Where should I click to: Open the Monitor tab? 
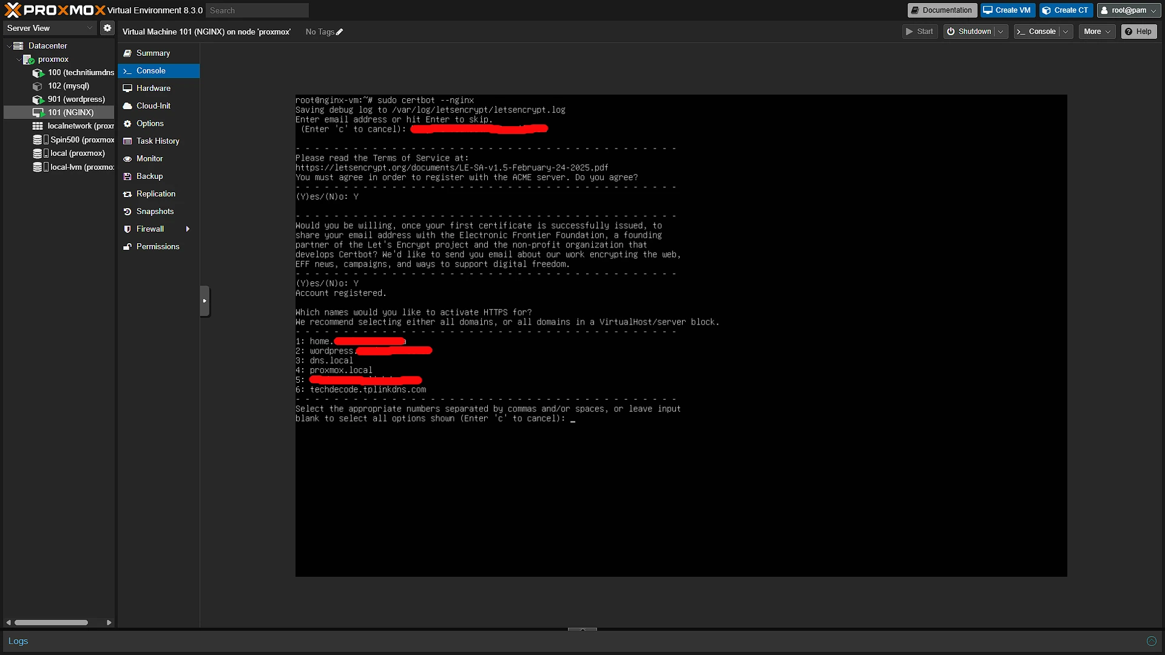point(158,159)
